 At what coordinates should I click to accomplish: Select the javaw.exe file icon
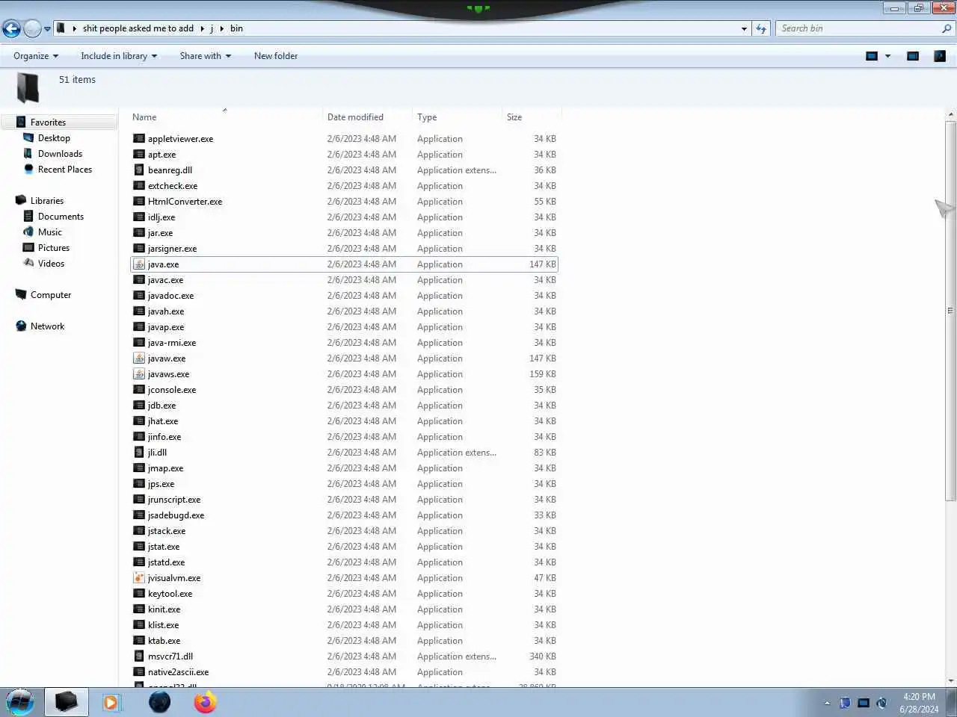click(x=139, y=358)
